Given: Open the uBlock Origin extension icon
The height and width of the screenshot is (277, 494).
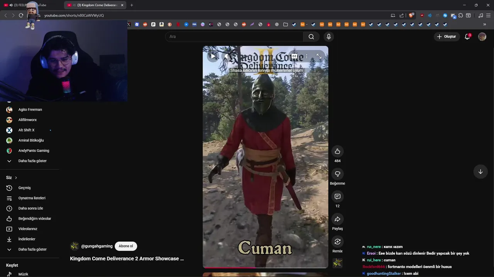Looking at the screenshot, I should click(x=422, y=15).
